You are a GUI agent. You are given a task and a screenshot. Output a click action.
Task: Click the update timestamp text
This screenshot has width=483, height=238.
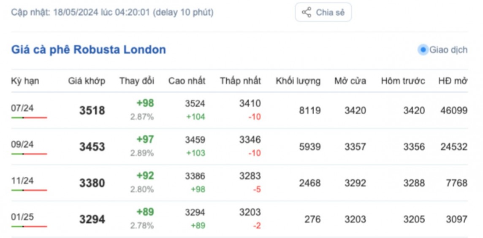pos(112,12)
